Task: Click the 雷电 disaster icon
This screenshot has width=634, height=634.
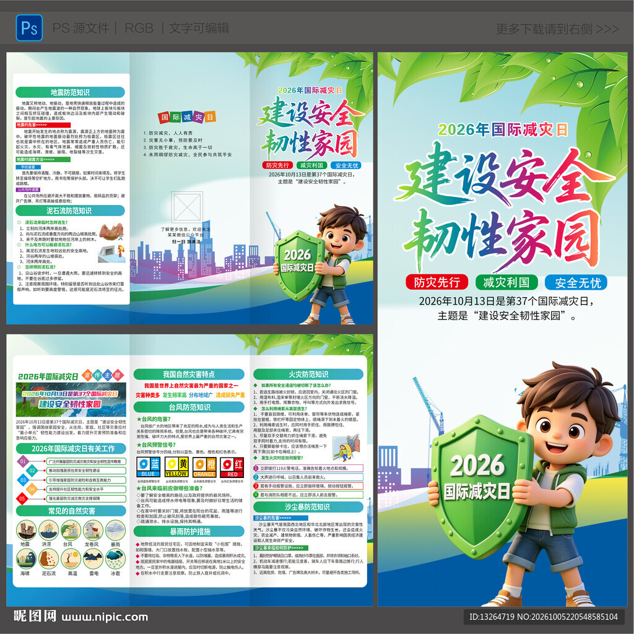Action: coord(93,559)
